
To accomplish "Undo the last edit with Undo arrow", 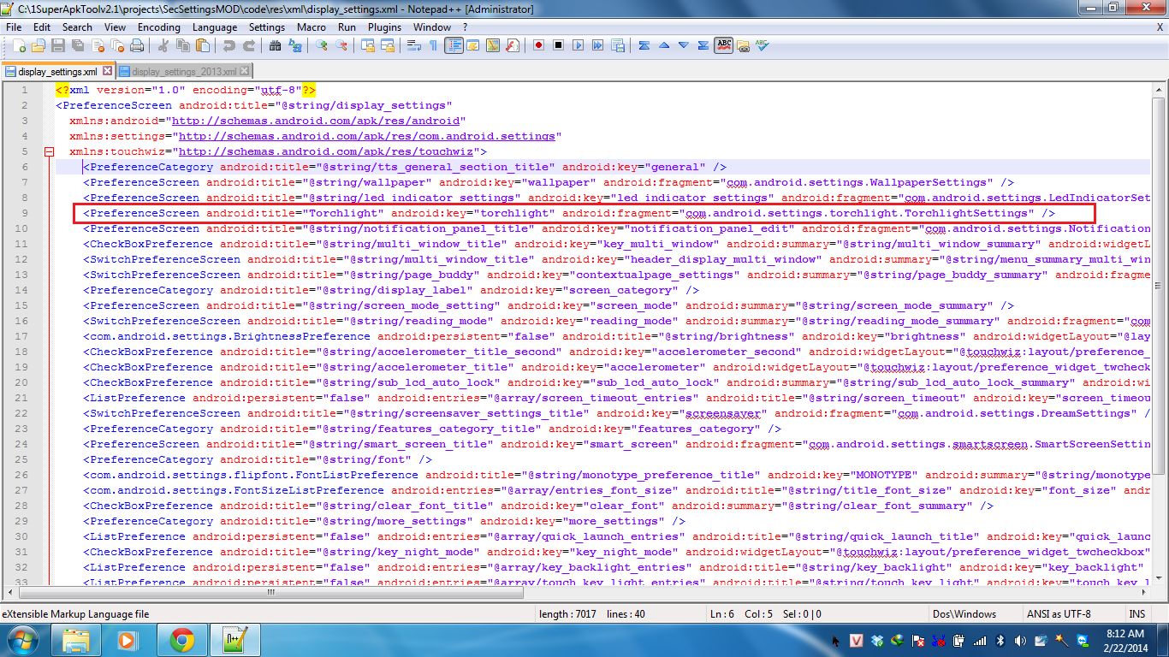I will point(228,45).
